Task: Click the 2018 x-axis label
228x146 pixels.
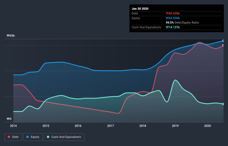Action: tap(143, 126)
